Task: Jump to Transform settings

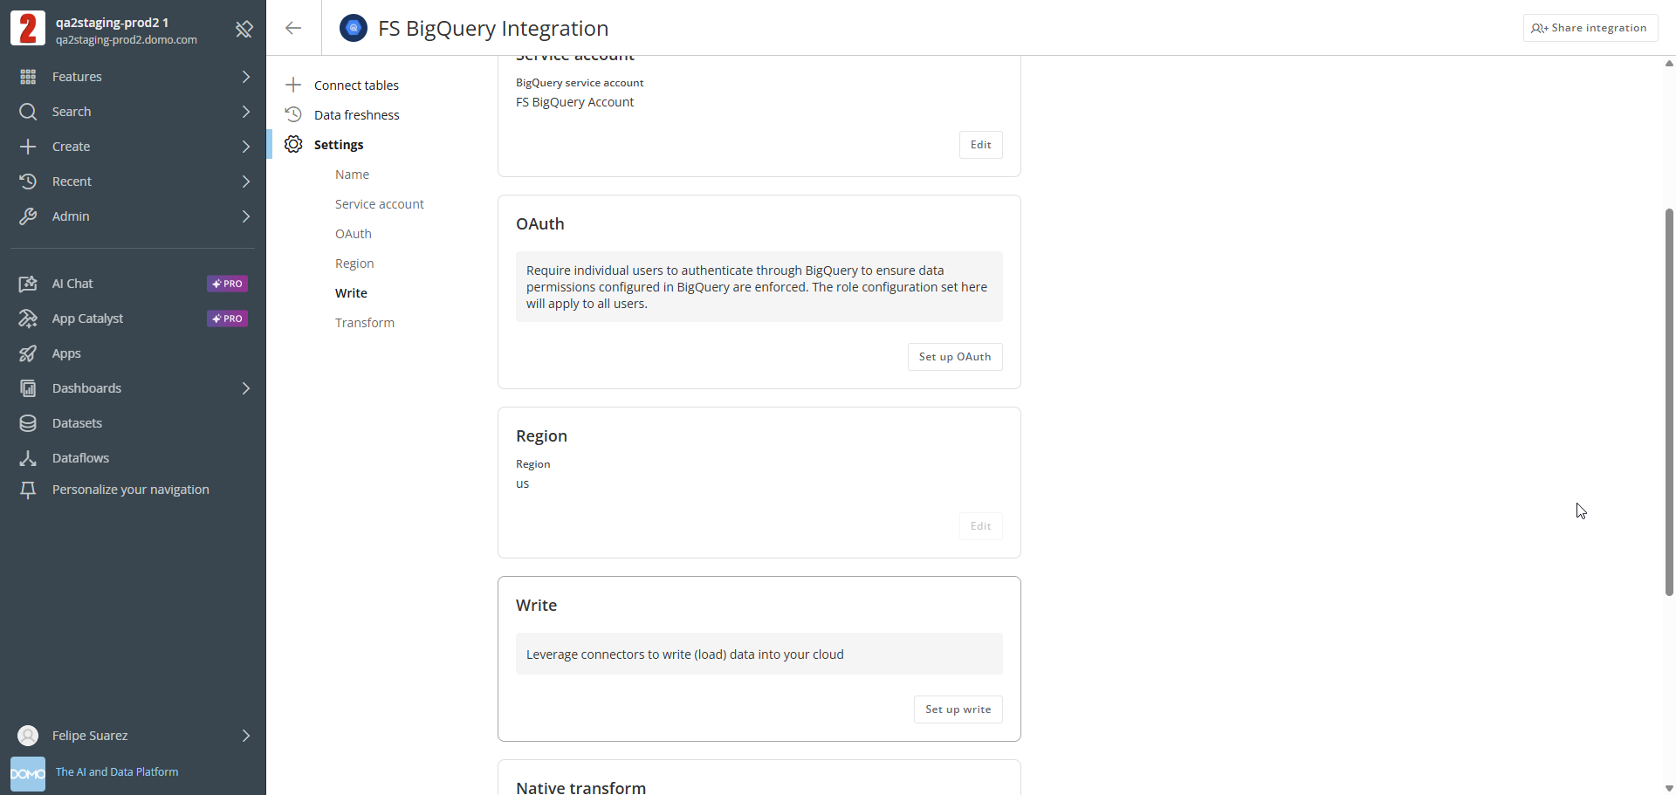Action: (365, 323)
